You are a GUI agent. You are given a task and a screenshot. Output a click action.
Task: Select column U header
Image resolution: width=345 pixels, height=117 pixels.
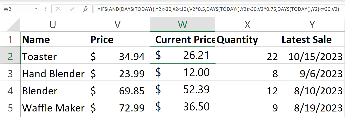[53, 24]
